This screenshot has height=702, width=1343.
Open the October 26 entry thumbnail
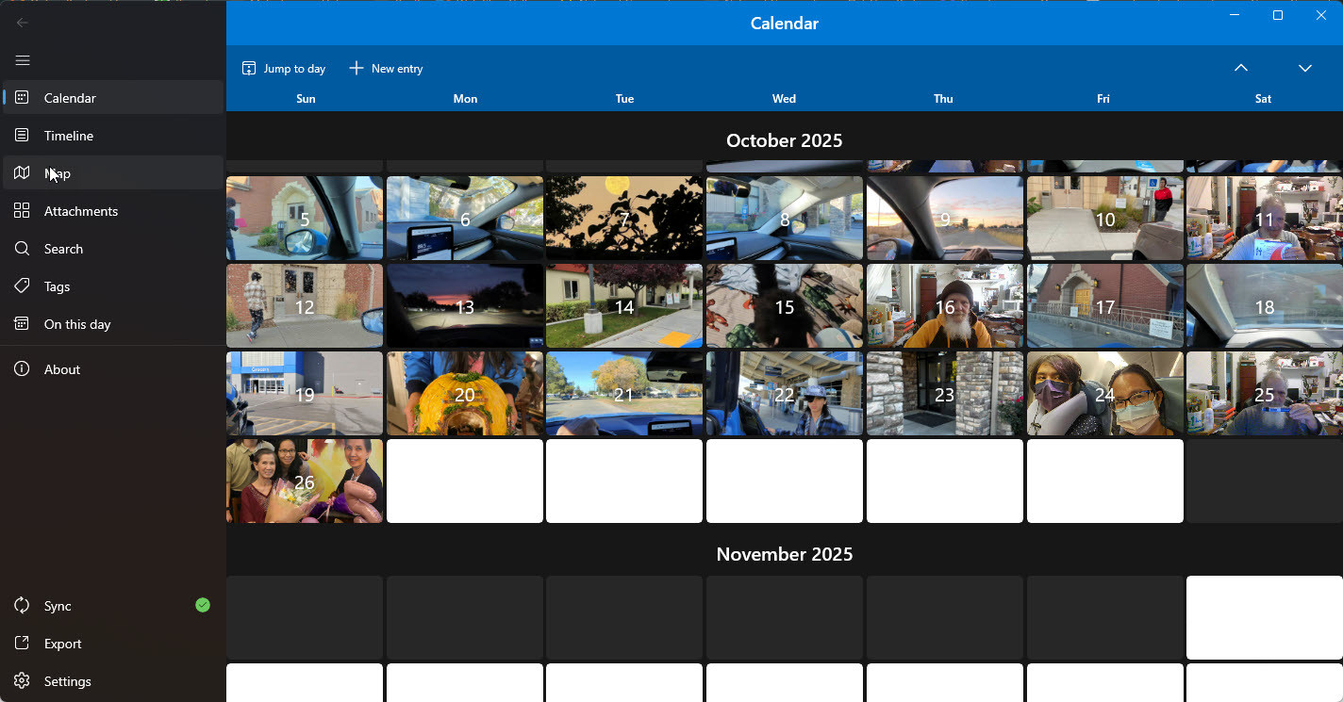click(305, 482)
